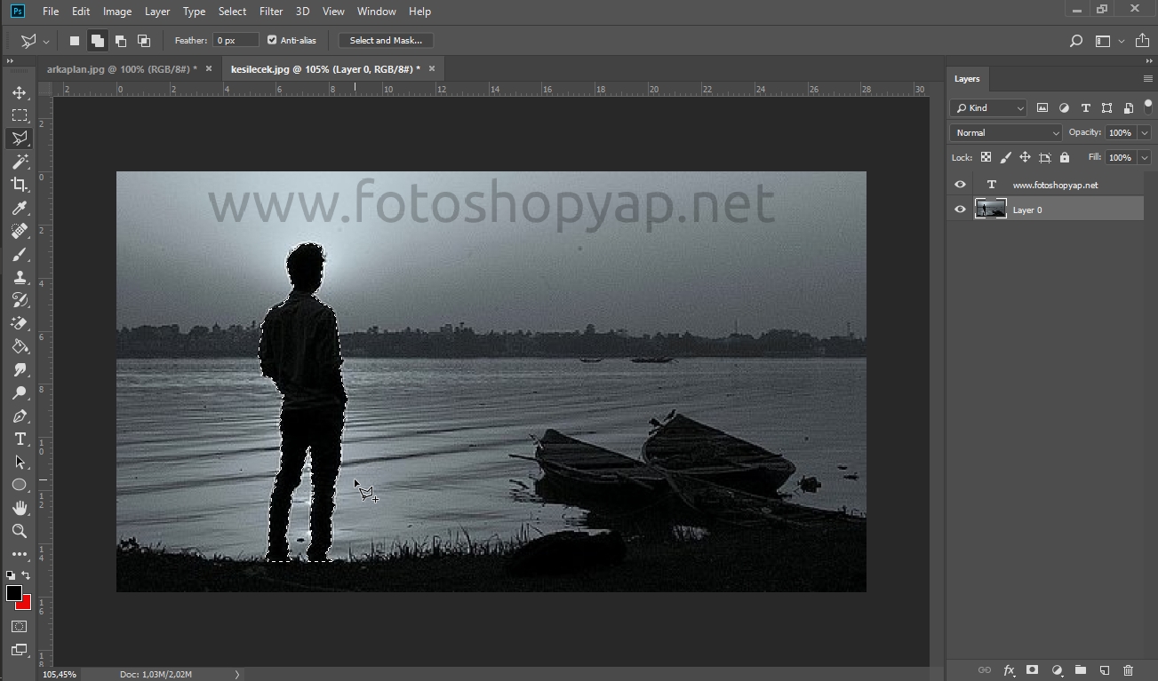This screenshot has height=681, width=1158.
Task: Click the Select and Mask button
Action: pos(386,40)
